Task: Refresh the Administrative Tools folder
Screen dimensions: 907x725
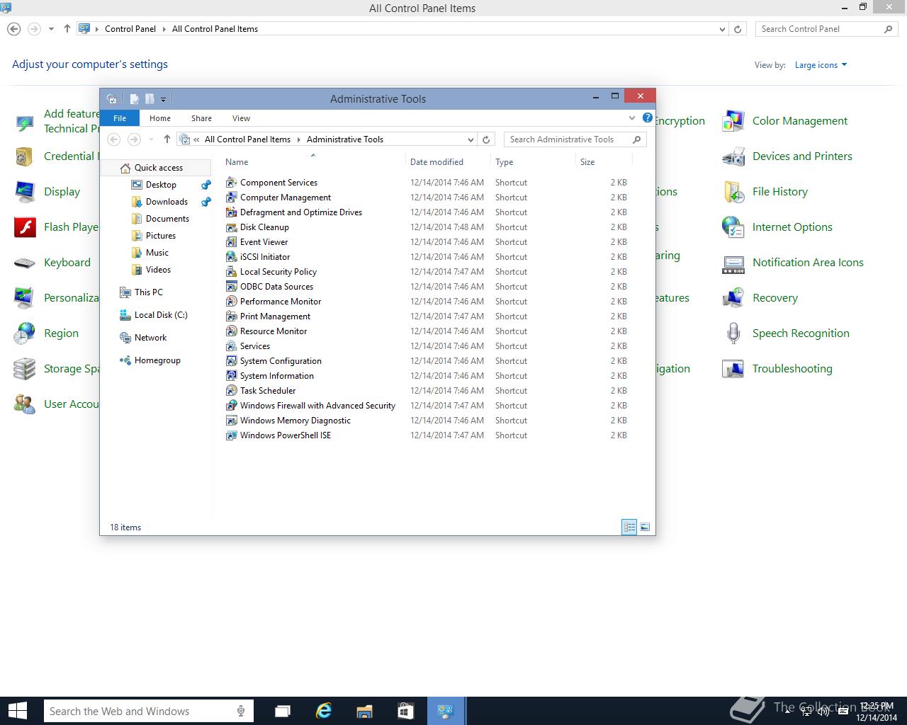Action: pos(486,139)
